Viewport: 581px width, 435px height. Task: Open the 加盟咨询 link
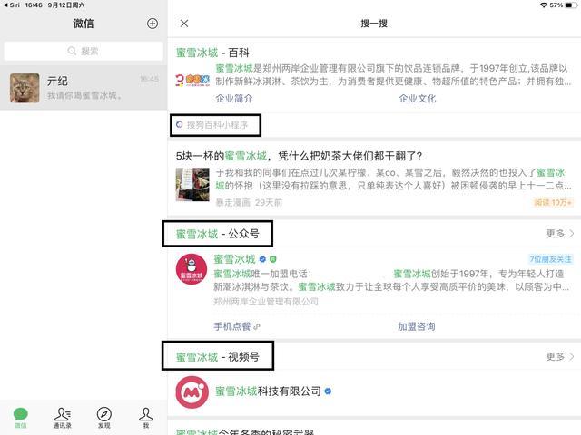click(417, 326)
